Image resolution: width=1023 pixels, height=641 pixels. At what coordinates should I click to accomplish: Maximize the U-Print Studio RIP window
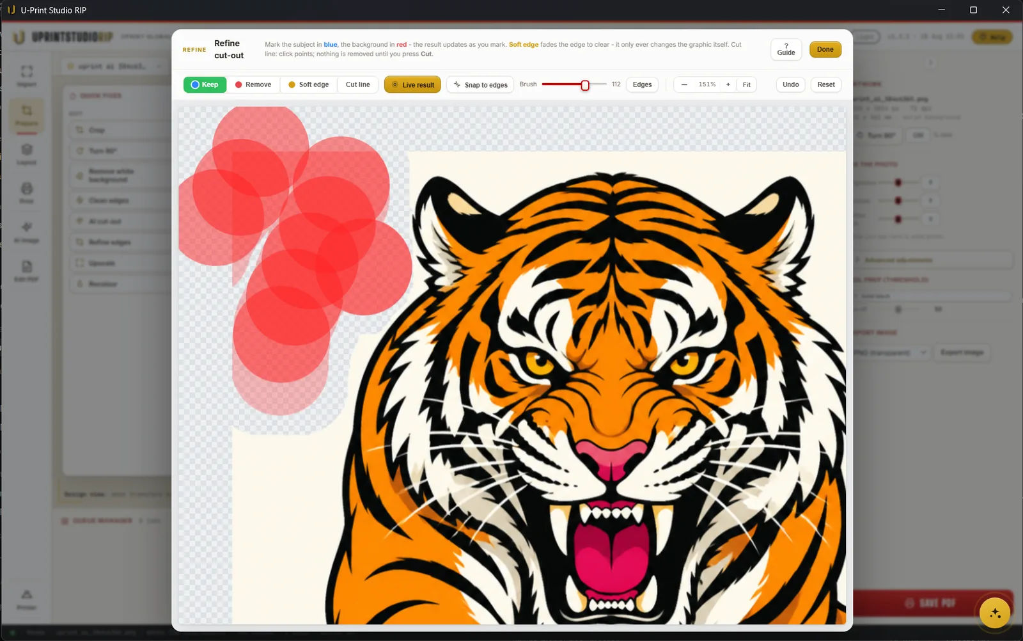973,10
